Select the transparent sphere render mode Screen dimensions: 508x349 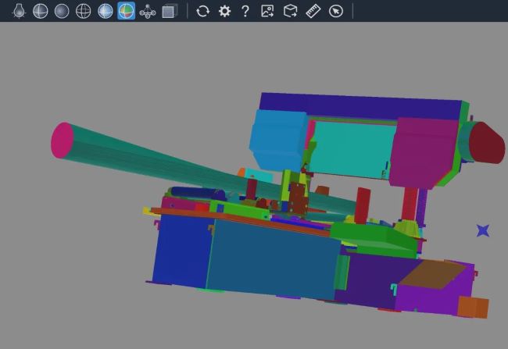click(x=105, y=11)
